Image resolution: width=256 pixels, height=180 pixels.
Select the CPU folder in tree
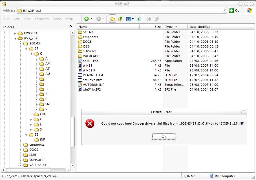pos(43,114)
